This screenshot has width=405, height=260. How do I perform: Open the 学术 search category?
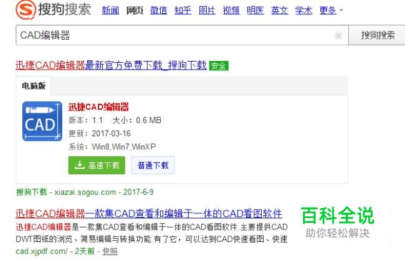coord(304,11)
